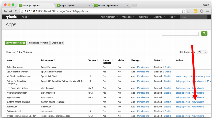The height and width of the screenshot is (118, 212).
Task: Open the Chrome hamburger menu
Action: pos(208,11)
